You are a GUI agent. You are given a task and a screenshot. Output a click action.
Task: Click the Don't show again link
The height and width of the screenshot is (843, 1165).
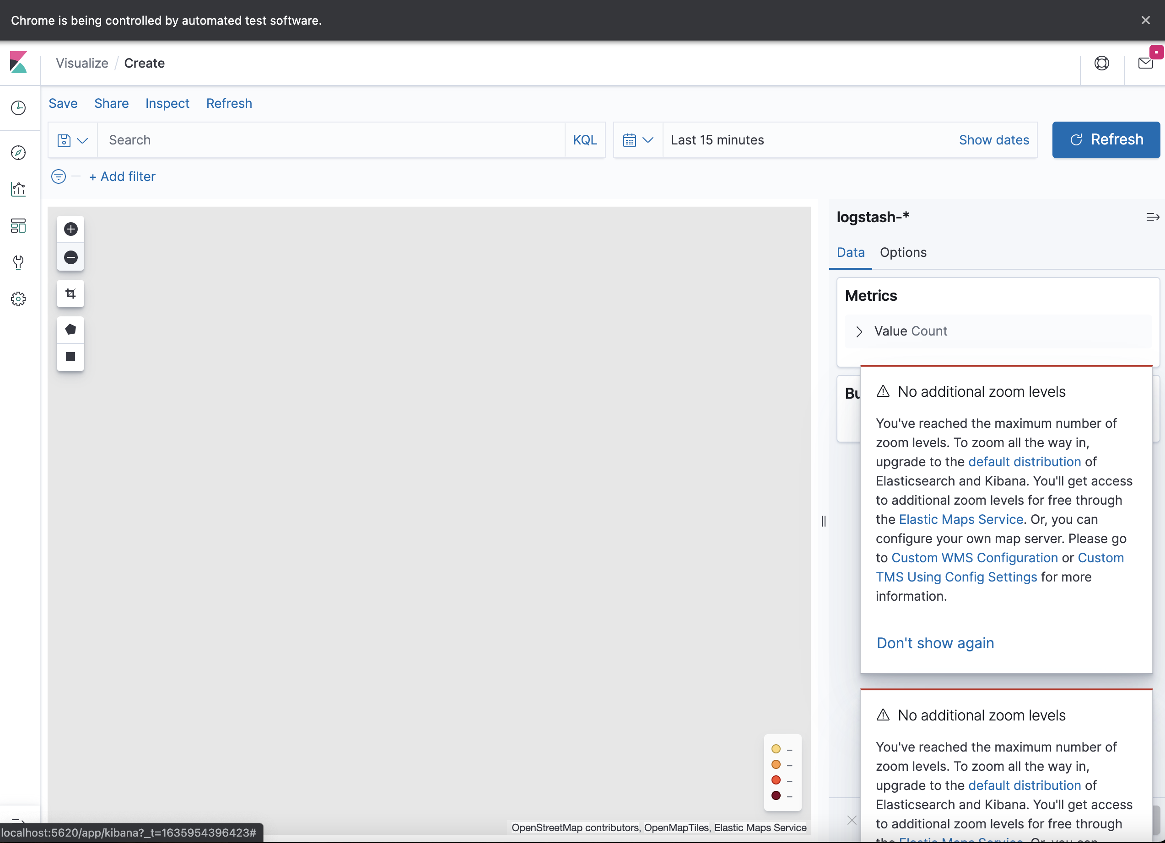point(934,643)
